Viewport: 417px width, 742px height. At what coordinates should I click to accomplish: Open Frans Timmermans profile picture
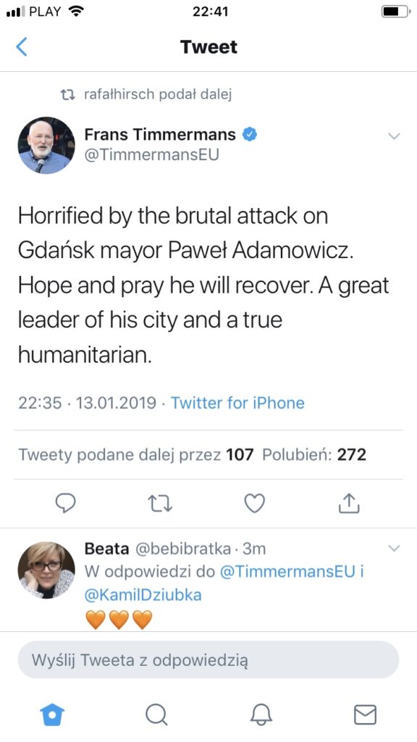pyautogui.click(x=46, y=145)
